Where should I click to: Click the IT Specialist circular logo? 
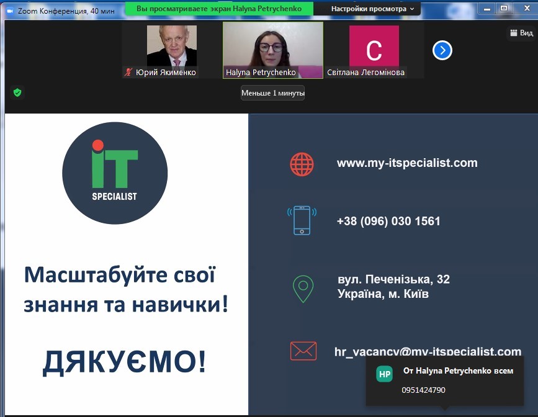click(115, 173)
